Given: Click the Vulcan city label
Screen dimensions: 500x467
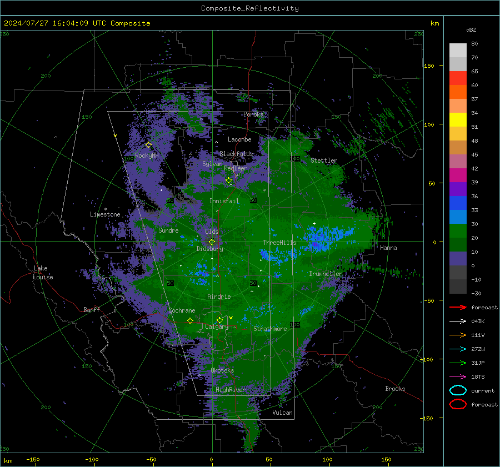Looking at the screenshot, I should click(x=283, y=413).
